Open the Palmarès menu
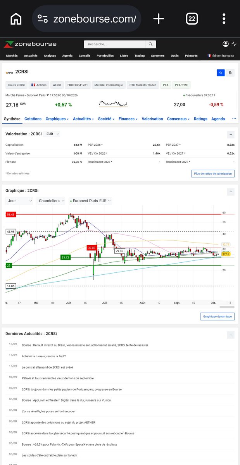The image size is (240, 465). (191, 56)
